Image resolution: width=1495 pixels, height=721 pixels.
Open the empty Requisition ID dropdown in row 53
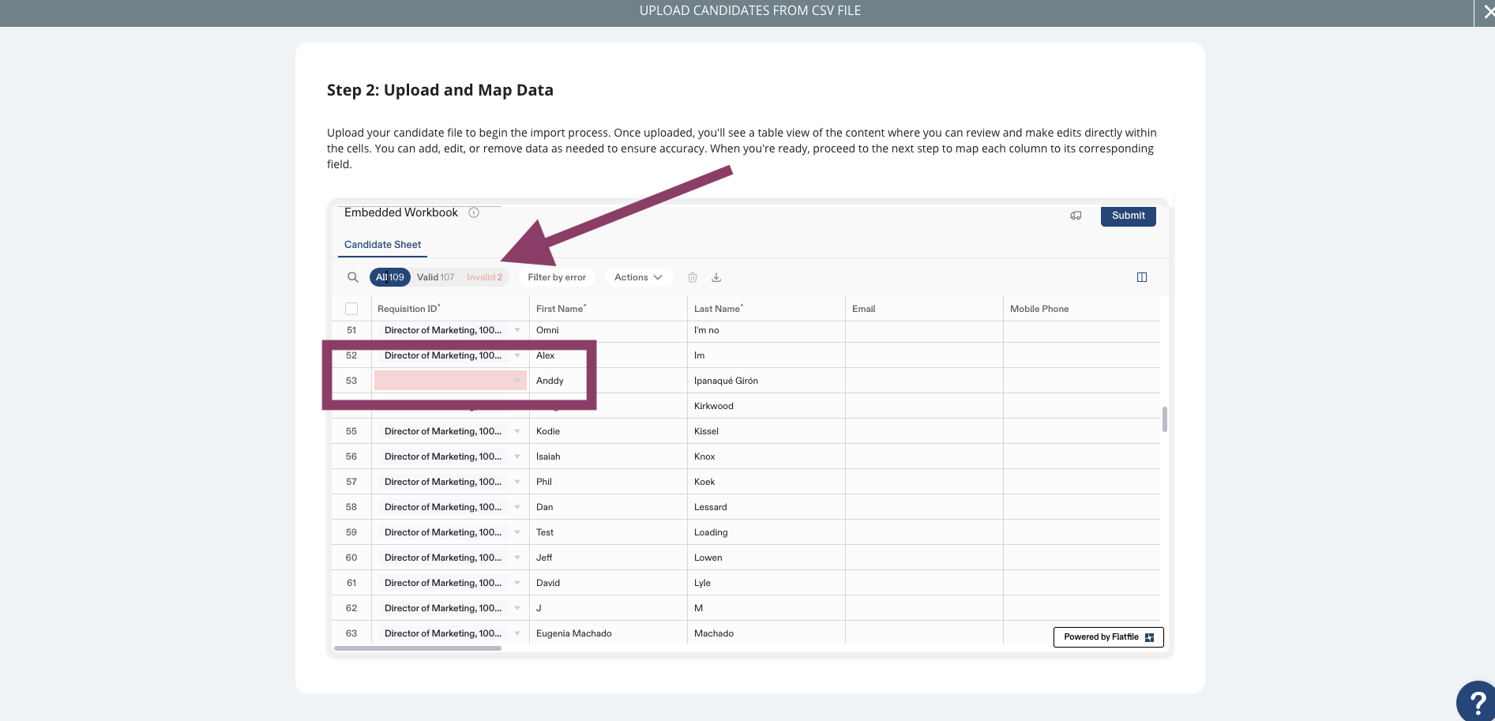click(517, 381)
